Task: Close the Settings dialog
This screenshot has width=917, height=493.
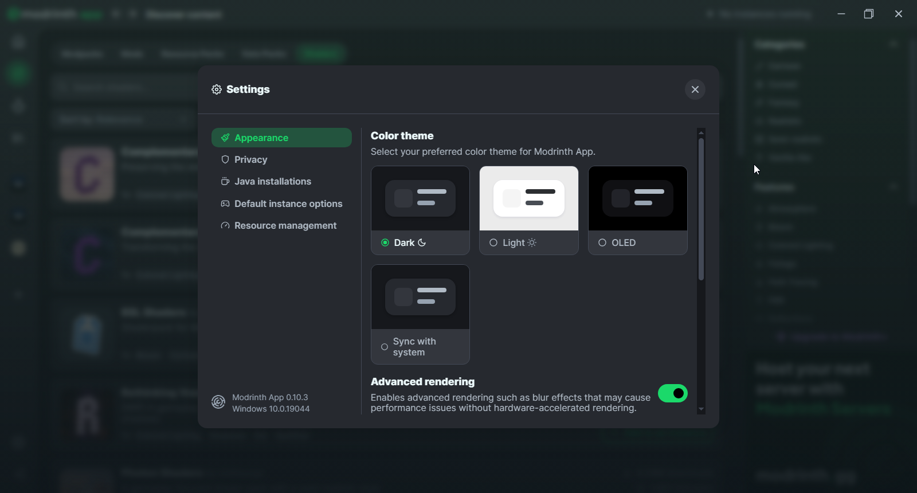Action: click(695, 89)
